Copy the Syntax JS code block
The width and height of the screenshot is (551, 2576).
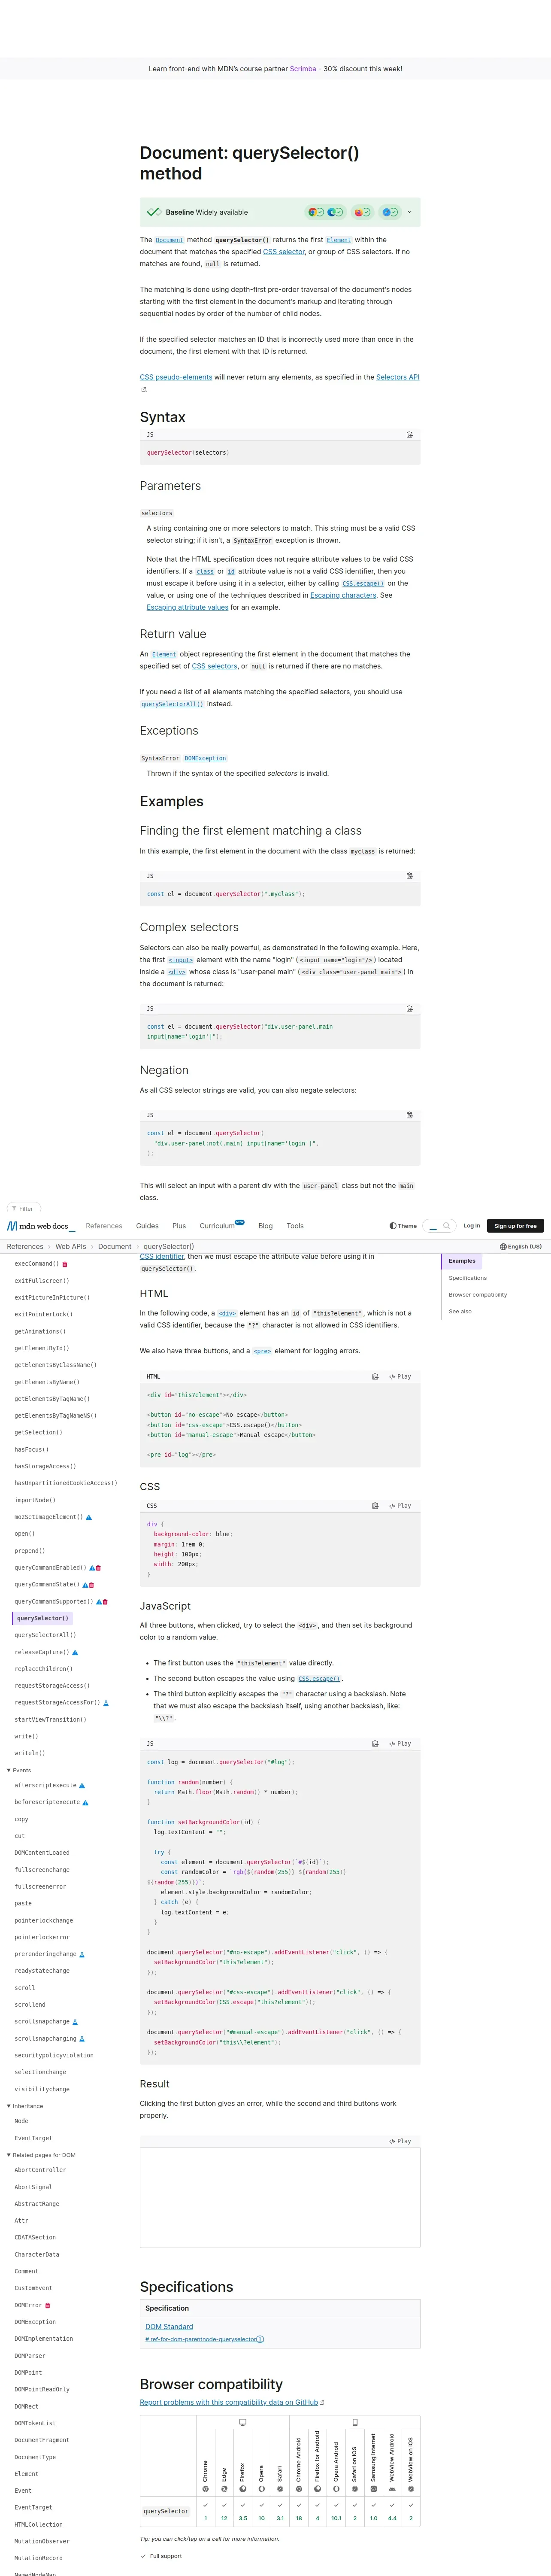point(409,435)
